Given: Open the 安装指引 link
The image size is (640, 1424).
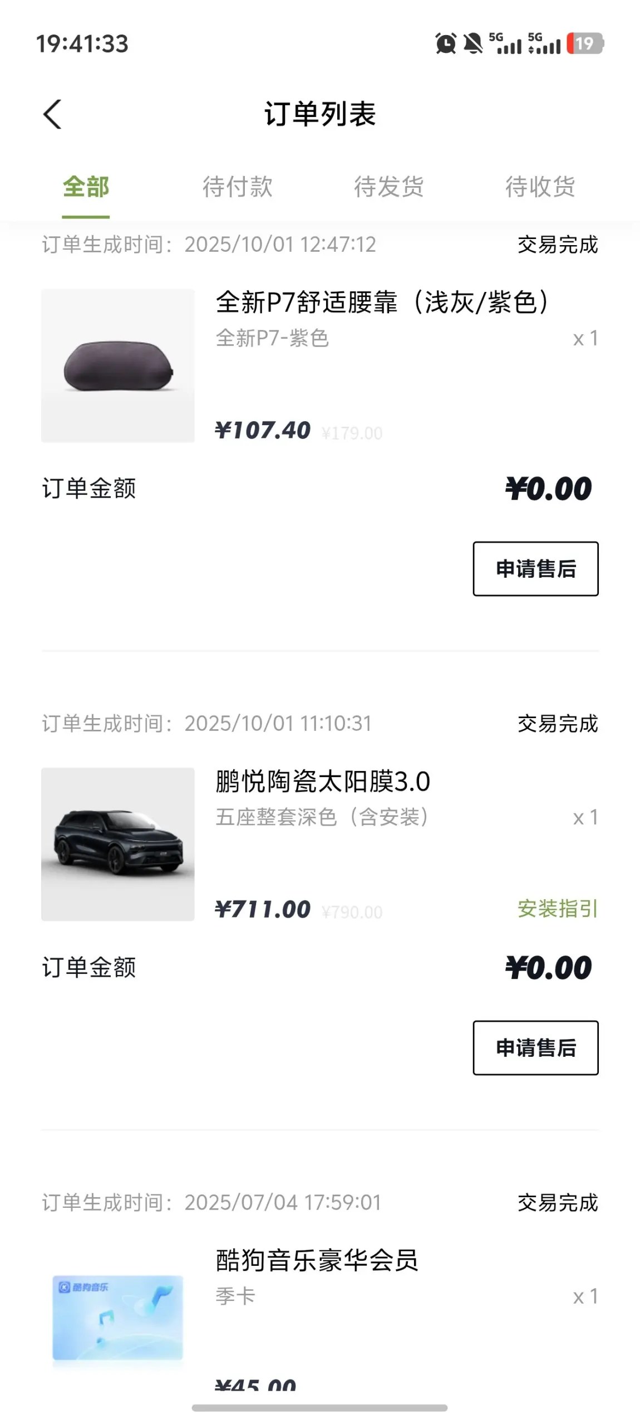Looking at the screenshot, I should 558,909.
